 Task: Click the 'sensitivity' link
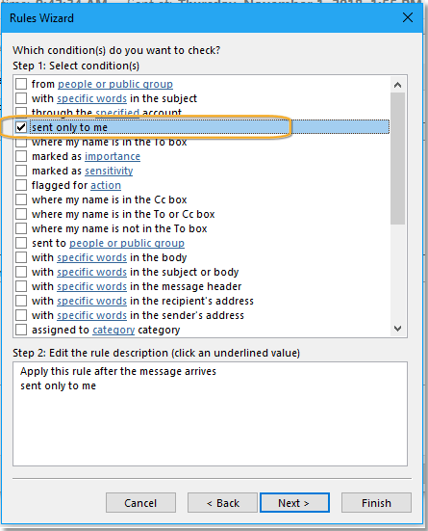(109, 171)
